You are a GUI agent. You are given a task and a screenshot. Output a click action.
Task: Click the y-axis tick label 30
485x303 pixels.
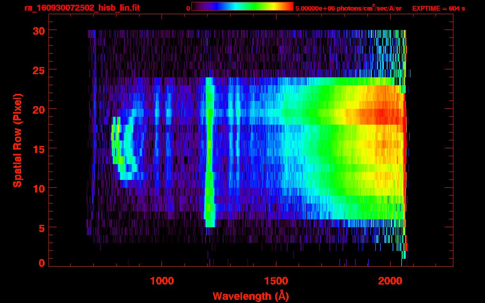tap(39, 30)
